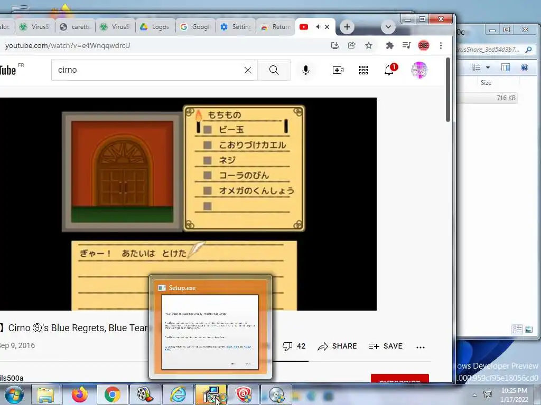Switch to the VirusS tab beside Logos tab
The image size is (541, 405).
pos(115,27)
